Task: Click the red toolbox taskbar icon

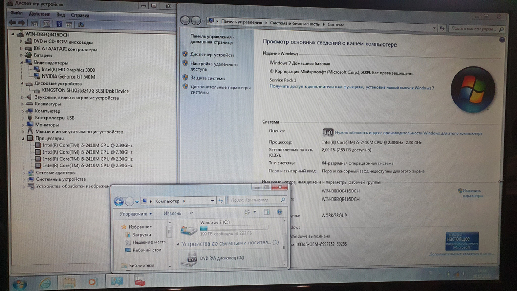Action: click(140, 281)
